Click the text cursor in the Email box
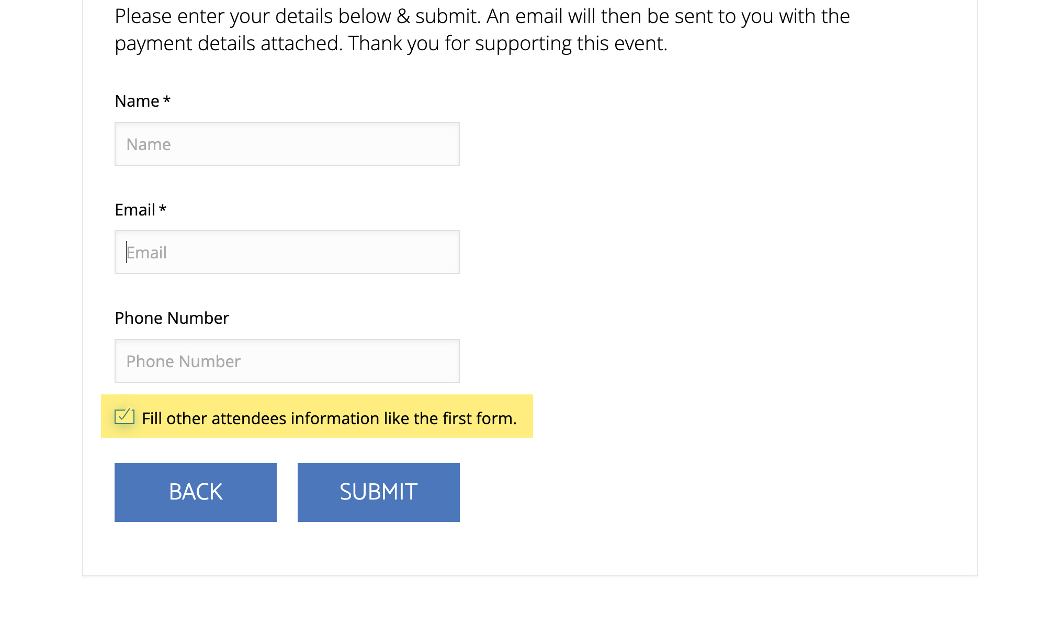This screenshot has height=624, width=1052. 127,252
